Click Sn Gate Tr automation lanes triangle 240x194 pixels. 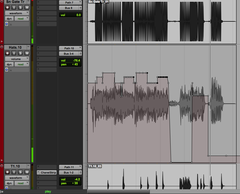pyautogui.click(x=2, y=41)
